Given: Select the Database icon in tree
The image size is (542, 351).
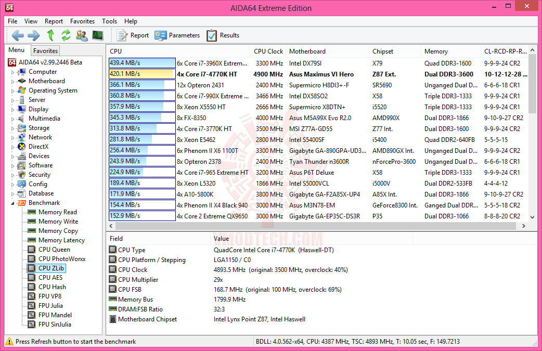Looking at the screenshot, I should (22, 193).
